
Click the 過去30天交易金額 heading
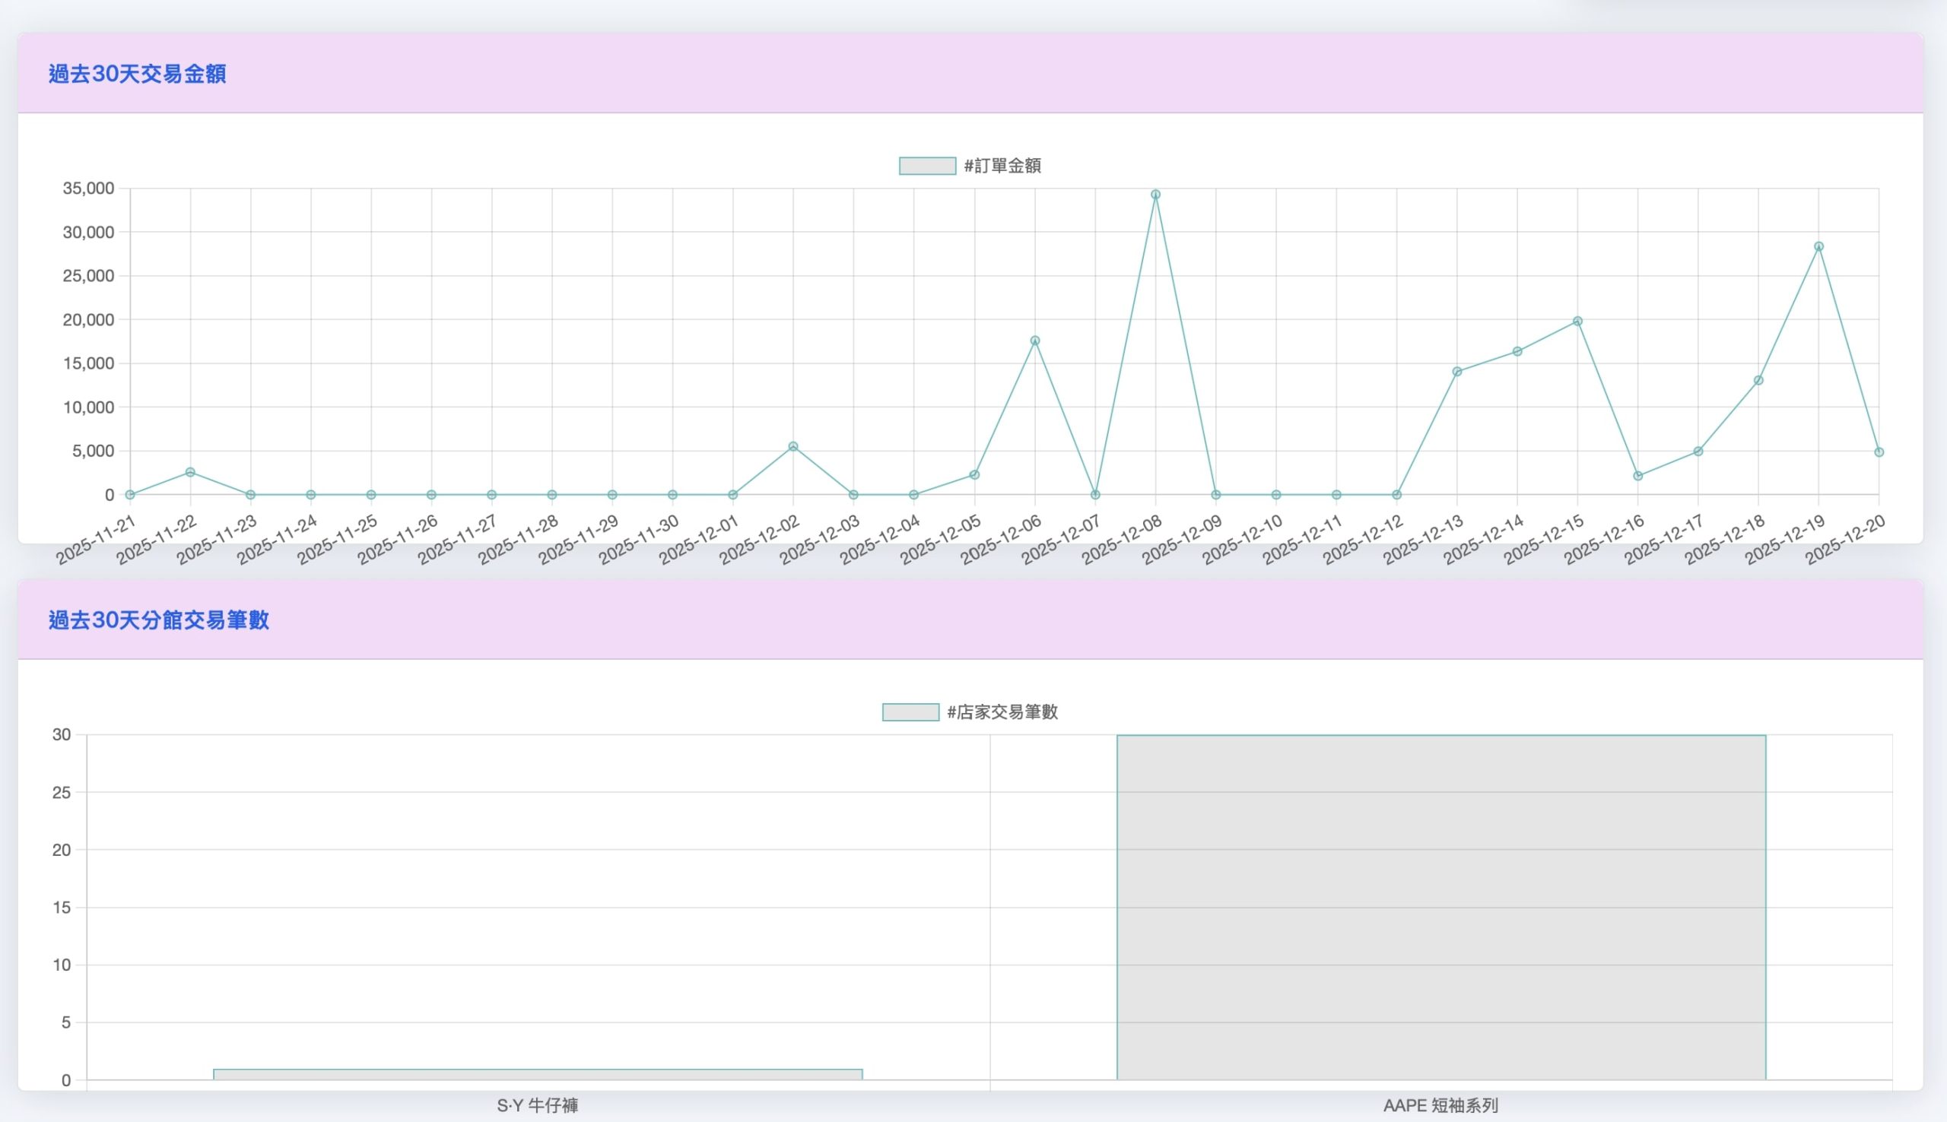(137, 74)
